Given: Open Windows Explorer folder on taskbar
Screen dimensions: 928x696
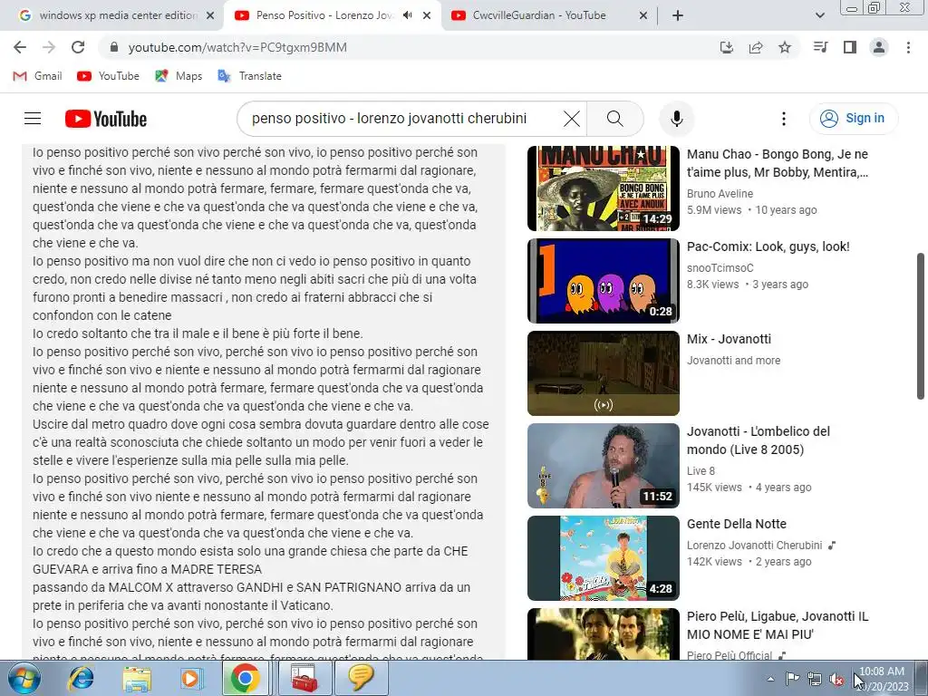Looking at the screenshot, I should (137, 678).
